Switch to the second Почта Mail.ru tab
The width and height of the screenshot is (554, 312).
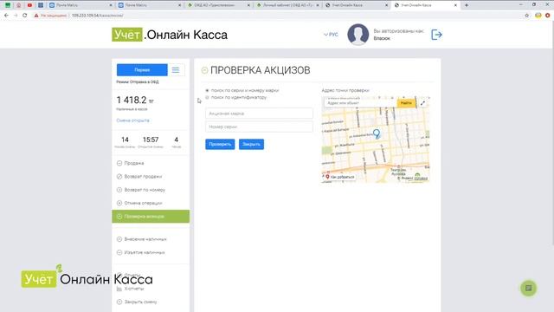150,5
